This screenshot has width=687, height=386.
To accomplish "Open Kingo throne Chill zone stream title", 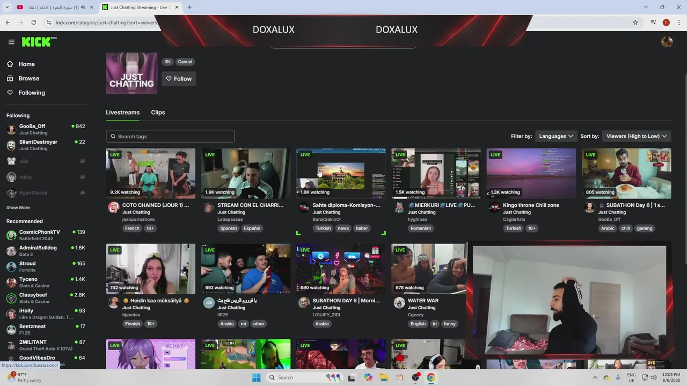I will tap(531, 205).
